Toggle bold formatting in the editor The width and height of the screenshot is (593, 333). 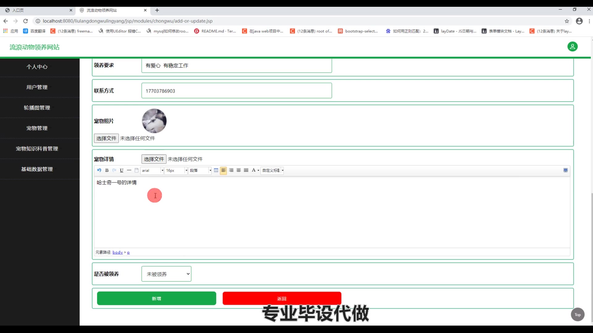107,170
